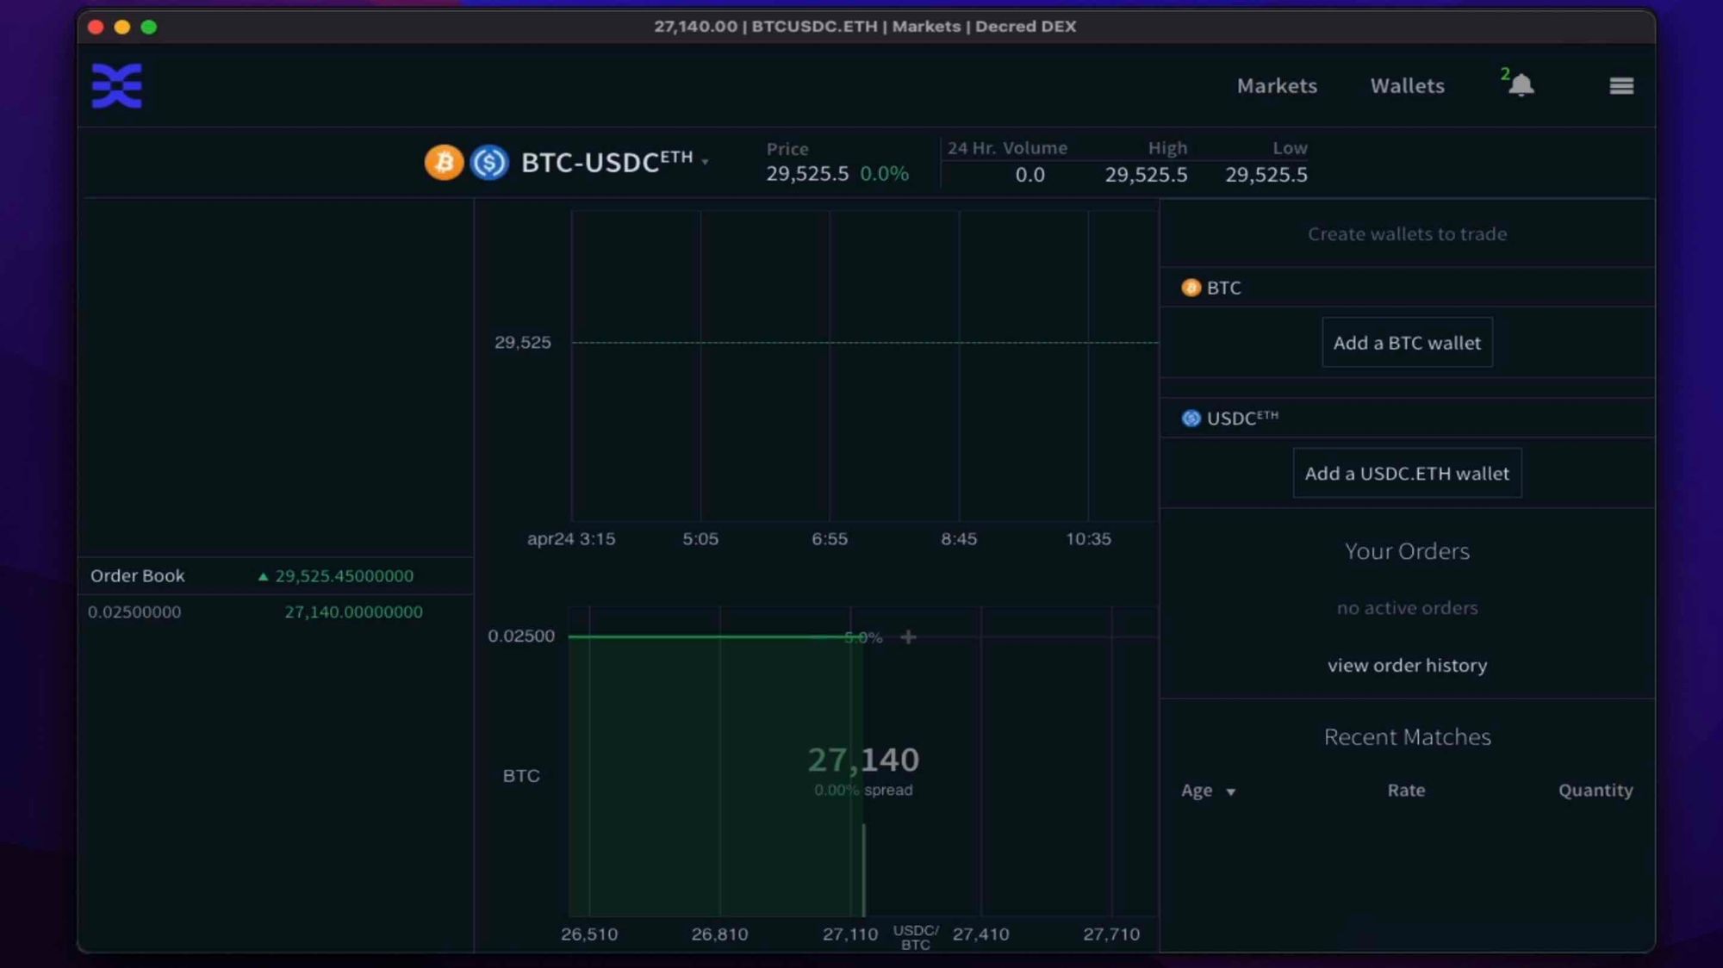
Task: Click the 29,525.45000000 order book price
Action: 344,576
